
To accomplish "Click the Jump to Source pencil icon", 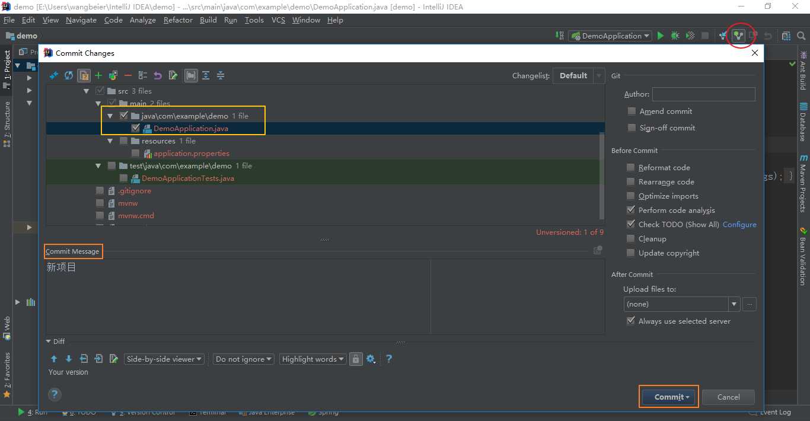I will [x=173, y=75].
